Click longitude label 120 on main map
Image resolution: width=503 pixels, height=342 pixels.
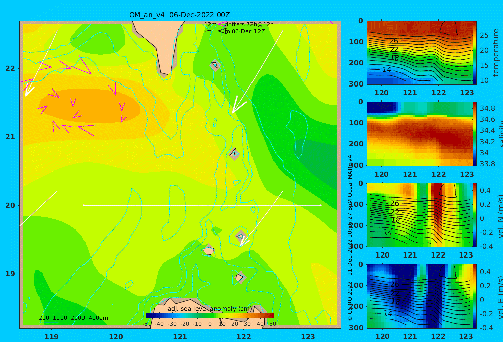116,337
